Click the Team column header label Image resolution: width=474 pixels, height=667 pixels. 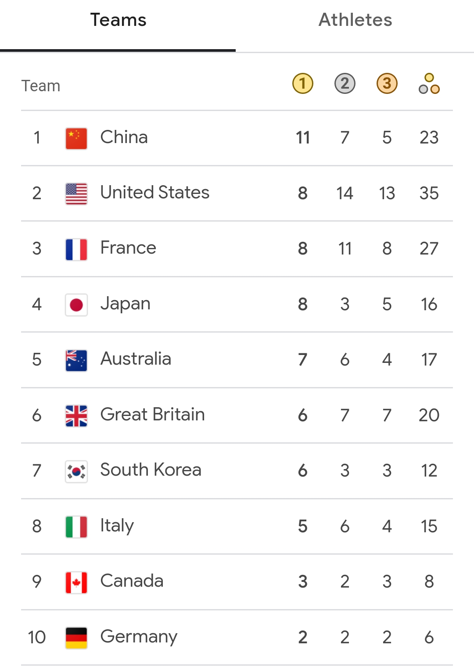[41, 86]
